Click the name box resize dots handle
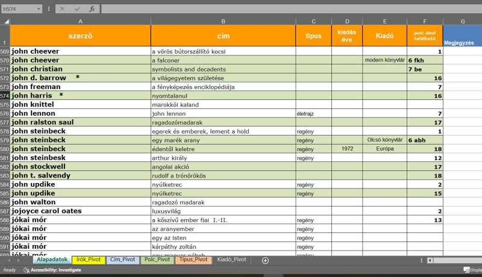Screen dimensions: 482x277 coord(49,9)
